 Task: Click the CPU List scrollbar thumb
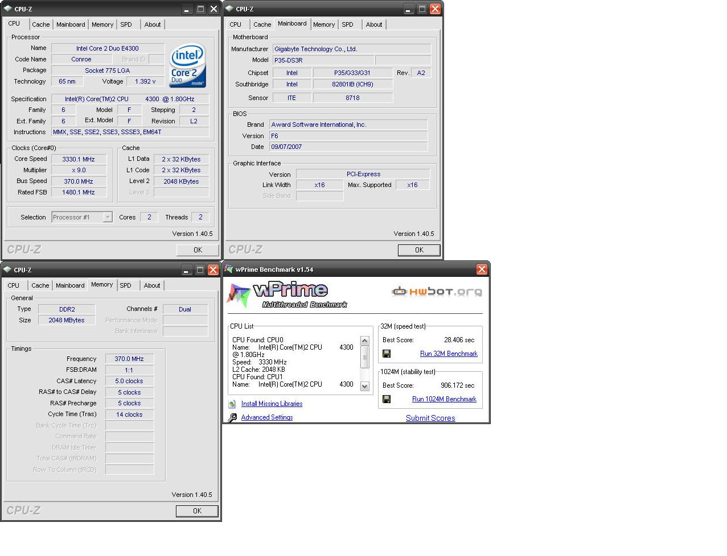tap(365, 357)
